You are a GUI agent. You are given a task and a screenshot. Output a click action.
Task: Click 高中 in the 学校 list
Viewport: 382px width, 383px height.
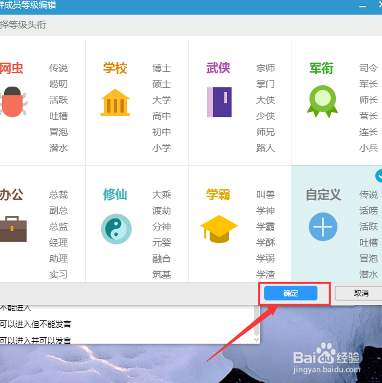[x=162, y=116]
